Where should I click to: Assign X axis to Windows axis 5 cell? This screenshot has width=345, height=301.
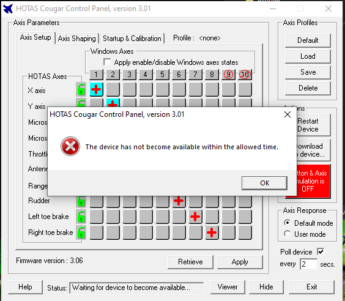coord(162,89)
